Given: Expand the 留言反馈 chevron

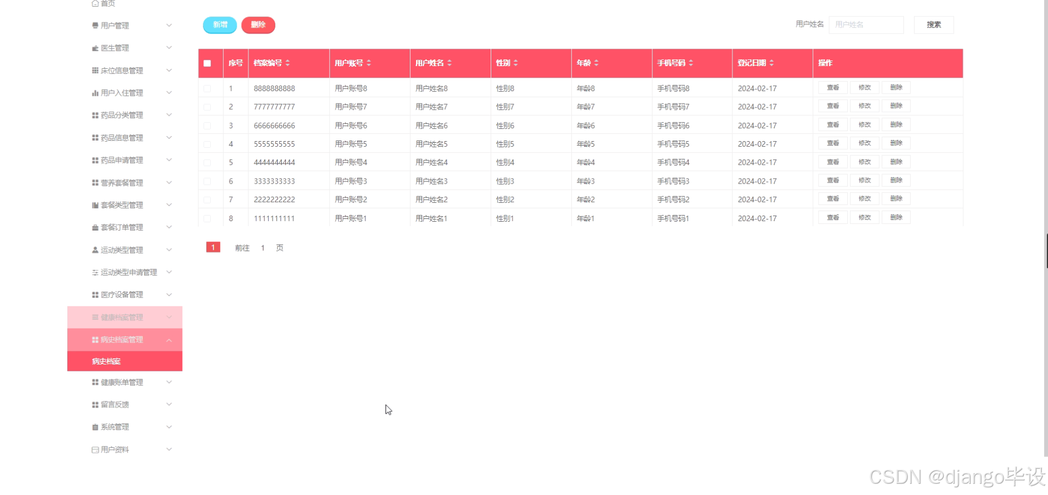Looking at the screenshot, I should point(169,404).
